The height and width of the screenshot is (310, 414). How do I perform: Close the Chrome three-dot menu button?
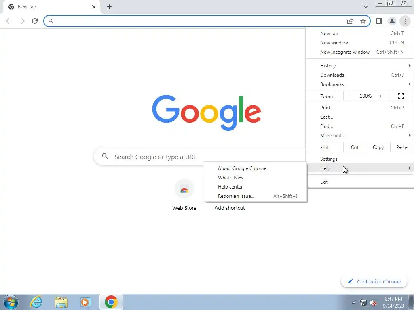pyautogui.click(x=405, y=21)
